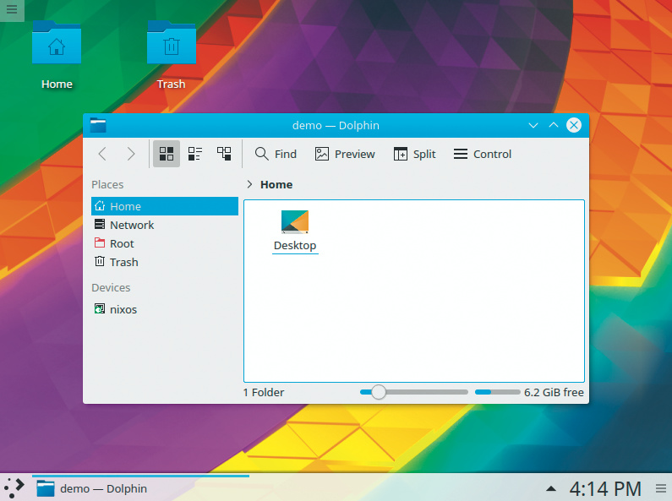Go forward using the right arrow

pyautogui.click(x=131, y=154)
